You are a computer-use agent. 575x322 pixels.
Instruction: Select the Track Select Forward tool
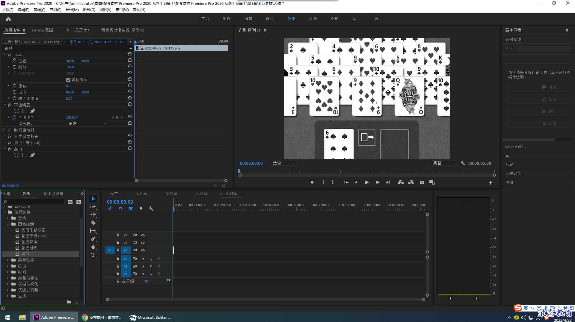(x=93, y=206)
